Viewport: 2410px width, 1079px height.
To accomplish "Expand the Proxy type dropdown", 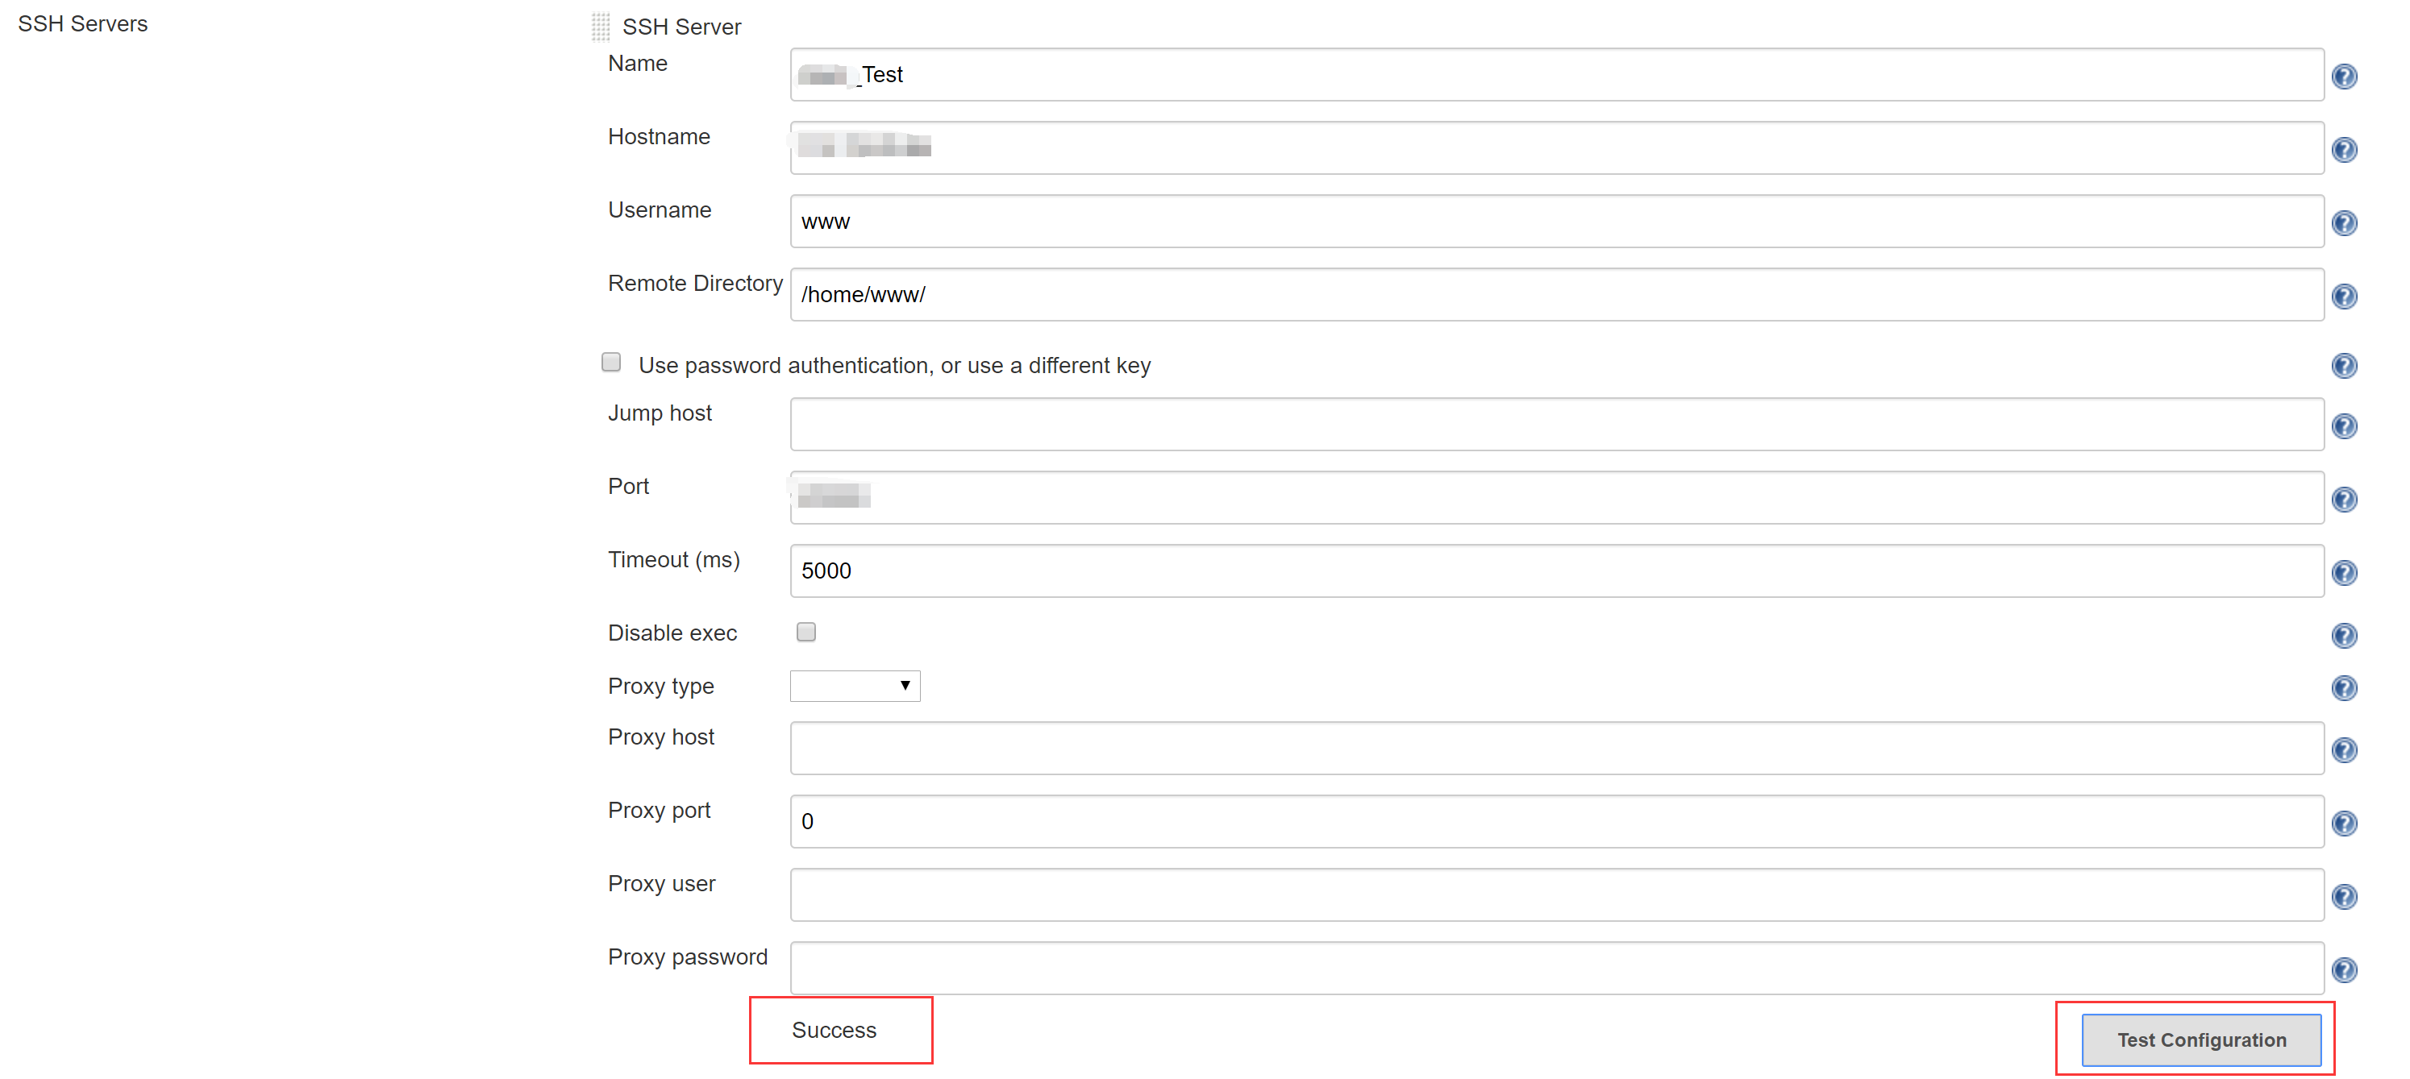I will tap(854, 686).
